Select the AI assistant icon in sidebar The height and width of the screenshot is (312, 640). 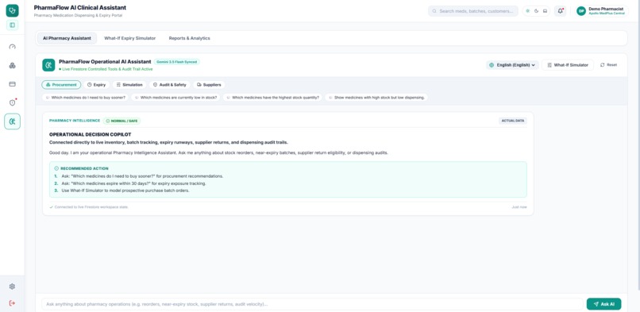12,121
